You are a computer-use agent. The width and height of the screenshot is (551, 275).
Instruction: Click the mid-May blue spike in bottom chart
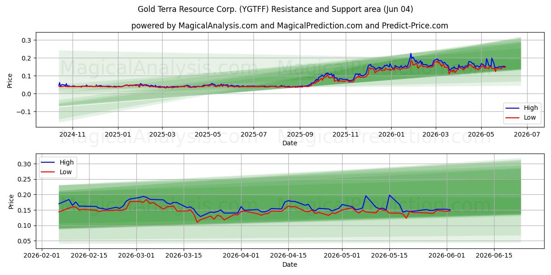click(389, 195)
